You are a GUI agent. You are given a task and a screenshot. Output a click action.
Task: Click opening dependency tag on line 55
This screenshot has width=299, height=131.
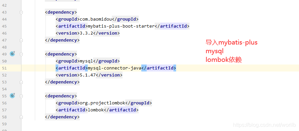[x=61, y=96]
